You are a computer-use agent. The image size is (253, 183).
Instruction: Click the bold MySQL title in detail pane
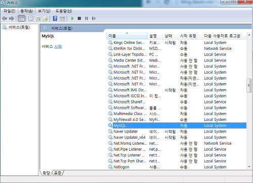click(48, 36)
